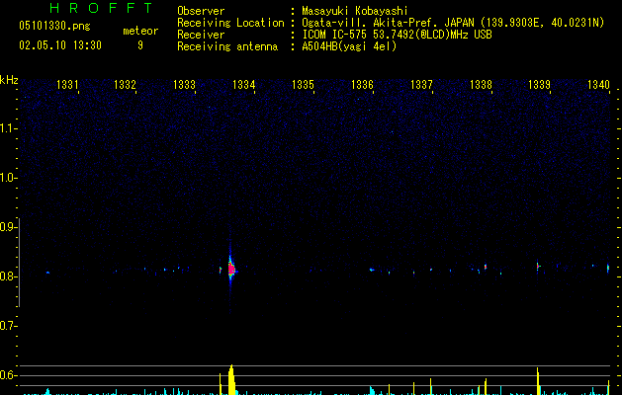Select observer name Masayuki Kobayashi
Screen dimensions: 622x395
point(355,11)
